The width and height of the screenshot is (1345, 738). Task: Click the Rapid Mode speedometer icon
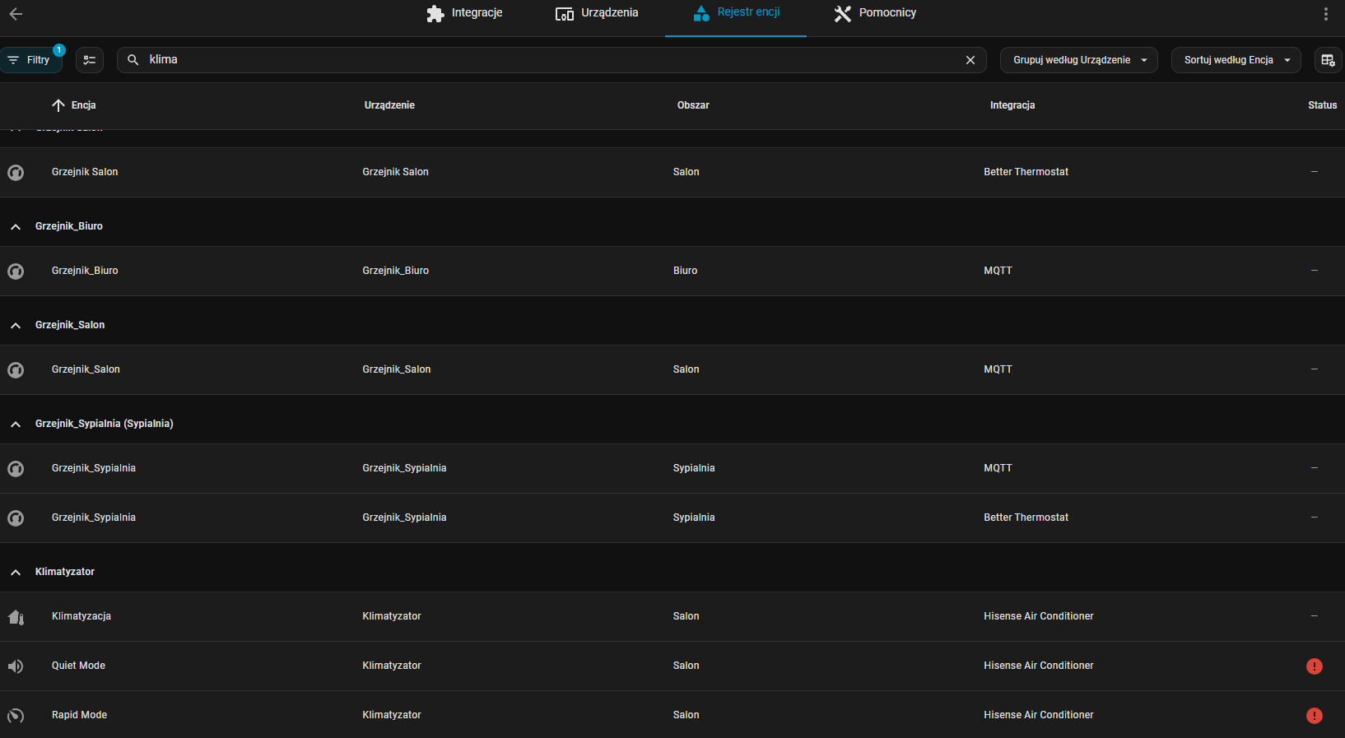click(x=16, y=716)
